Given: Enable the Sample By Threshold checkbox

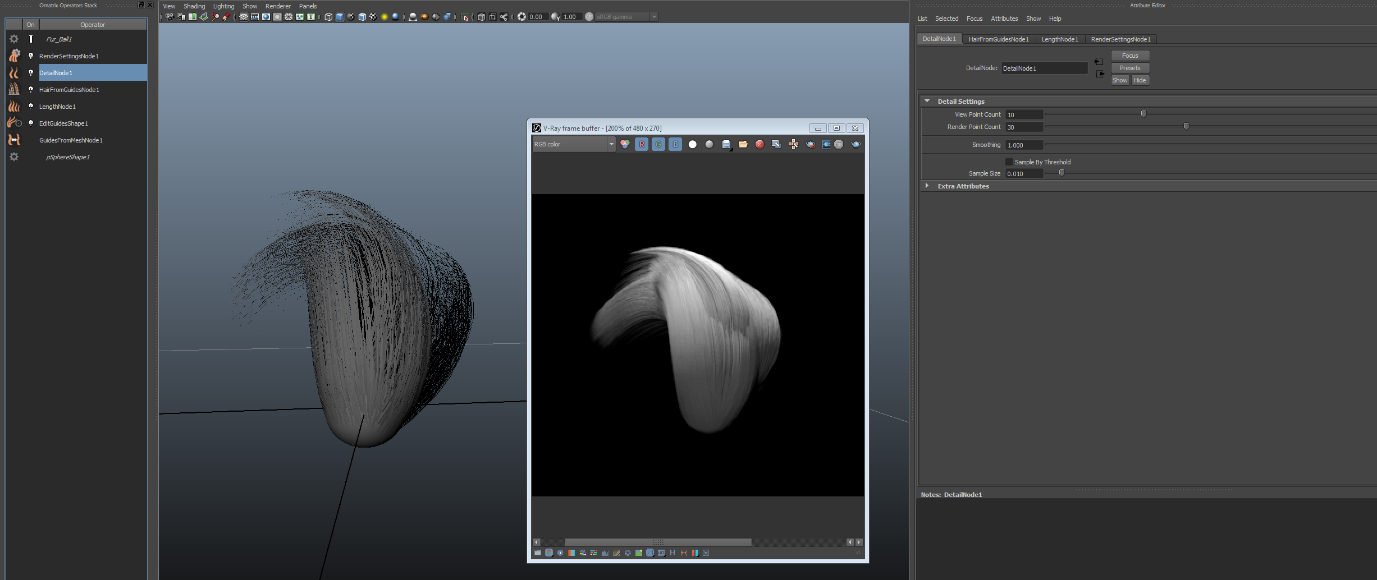Looking at the screenshot, I should [x=1009, y=162].
